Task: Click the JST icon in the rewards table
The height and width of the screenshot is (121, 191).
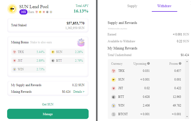Action: 114,88
